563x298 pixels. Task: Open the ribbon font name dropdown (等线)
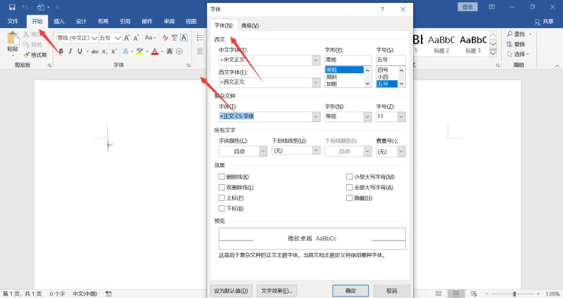(x=94, y=38)
